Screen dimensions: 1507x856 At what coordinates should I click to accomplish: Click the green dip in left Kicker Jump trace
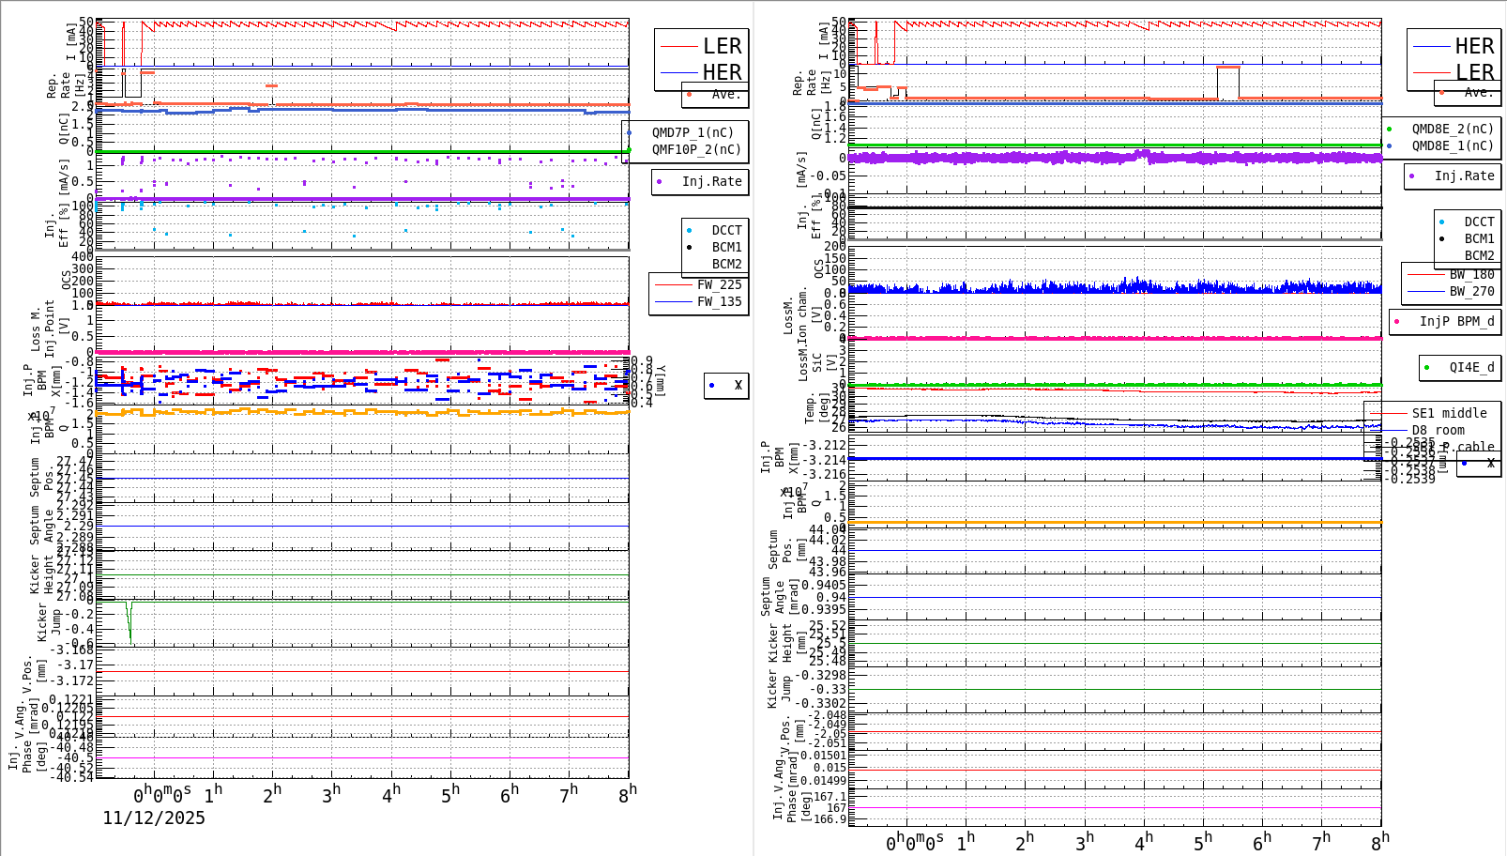129,622
